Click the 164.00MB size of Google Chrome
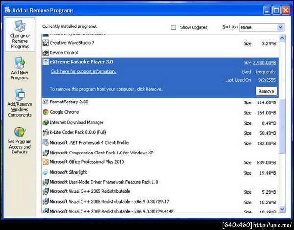Screen dimensions: 294x230 tap(267, 113)
